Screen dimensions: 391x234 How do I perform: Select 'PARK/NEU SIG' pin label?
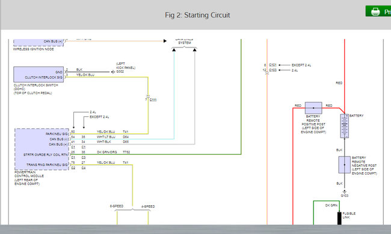pos(57,134)
